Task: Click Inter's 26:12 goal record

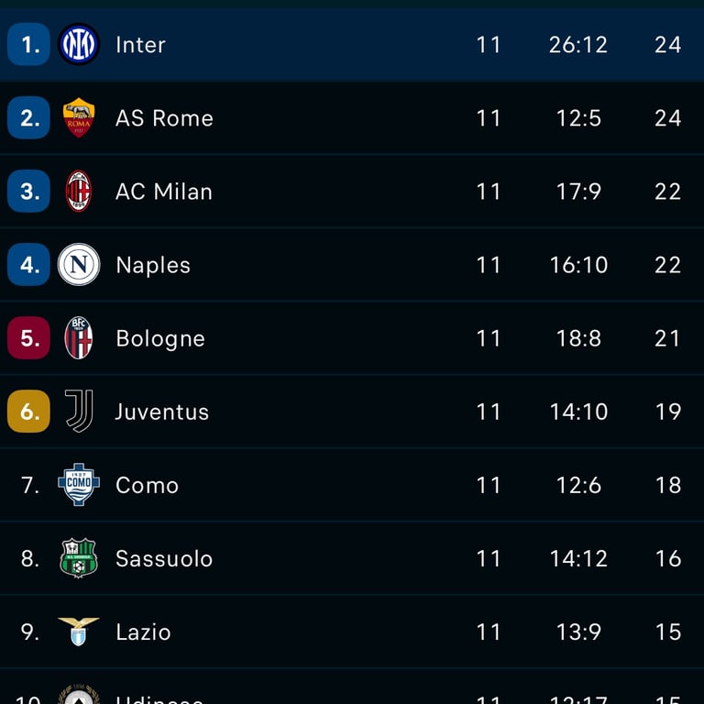Action: click(x=578, y=45)
